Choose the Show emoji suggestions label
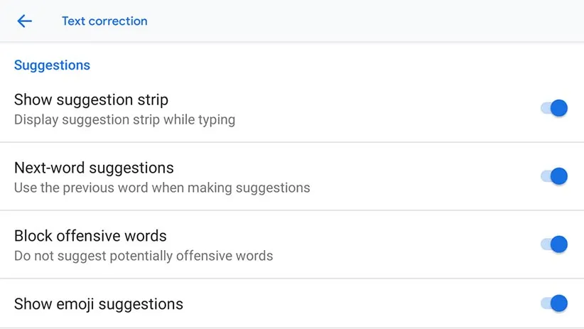 point(99,304)
